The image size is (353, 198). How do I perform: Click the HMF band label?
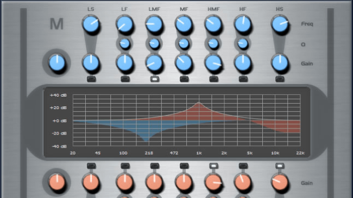pyautogui.click(x=213, y=9)
